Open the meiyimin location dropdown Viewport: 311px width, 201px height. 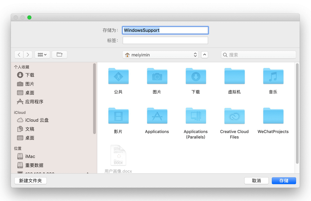pos(160,55)
